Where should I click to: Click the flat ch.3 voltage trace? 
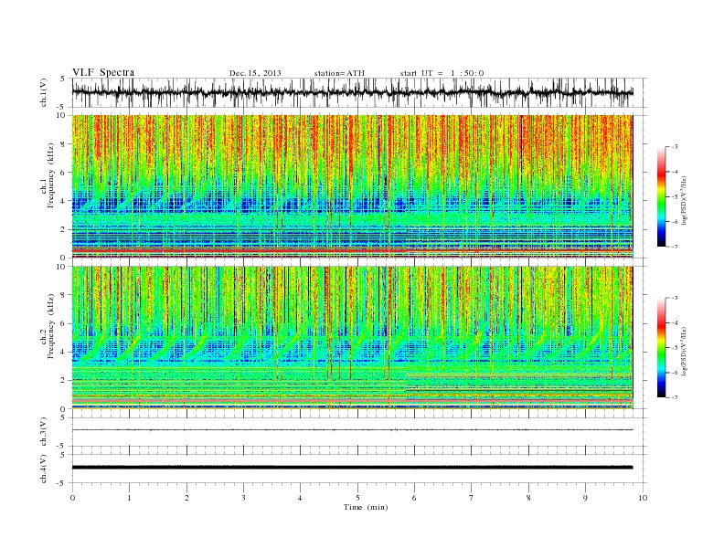pos(352,430)
